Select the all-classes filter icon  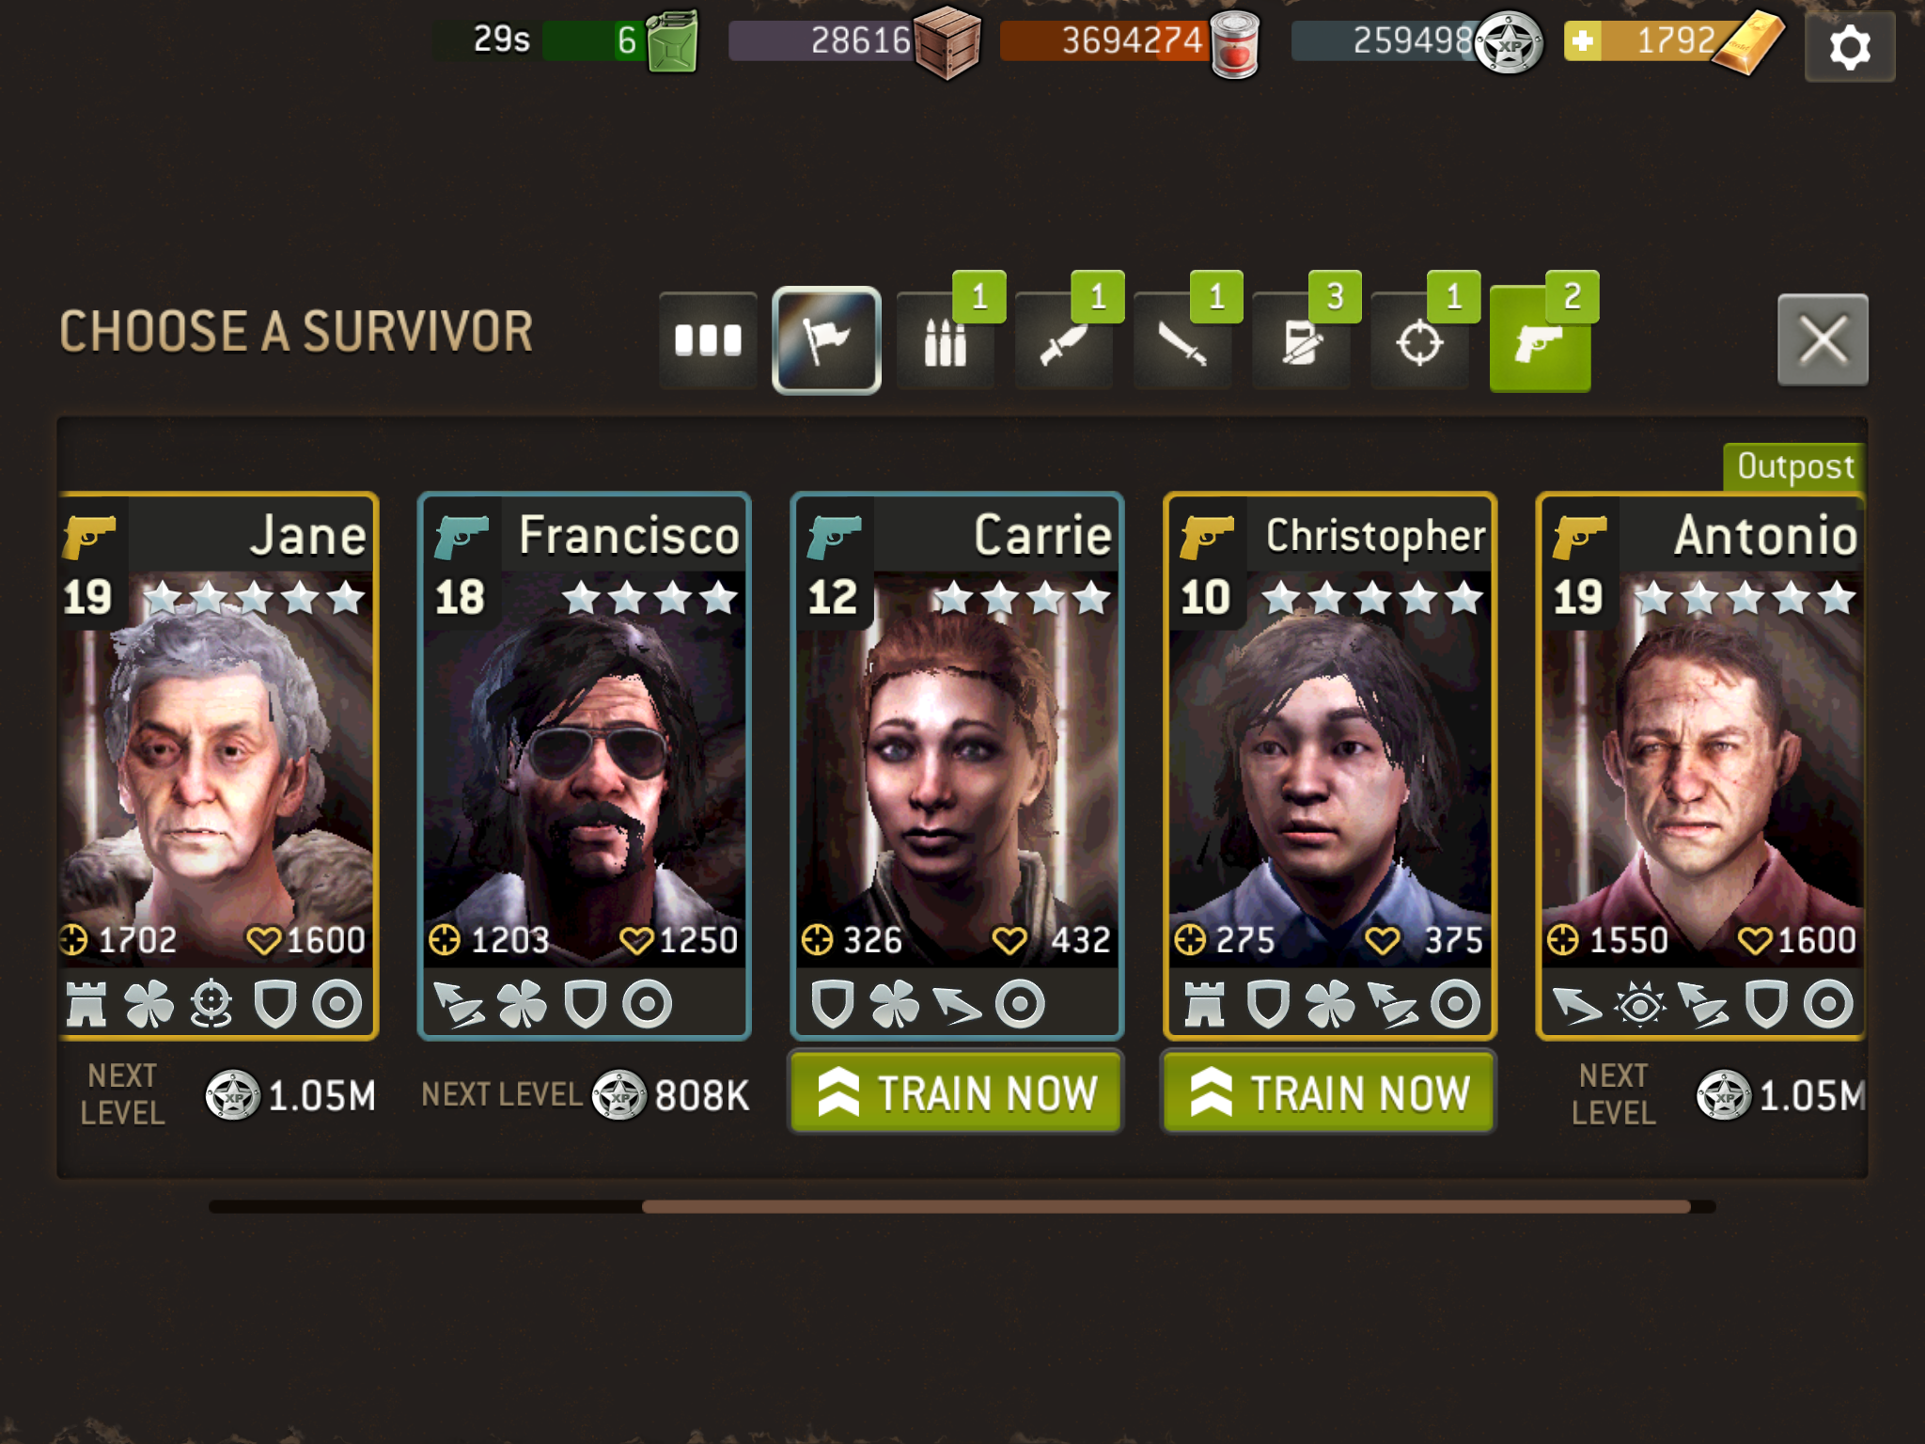tap(708, 340)
